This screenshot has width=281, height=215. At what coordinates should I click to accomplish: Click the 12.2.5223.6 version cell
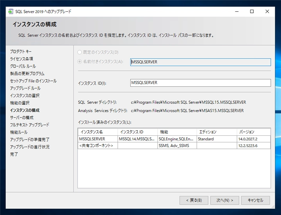254,145
